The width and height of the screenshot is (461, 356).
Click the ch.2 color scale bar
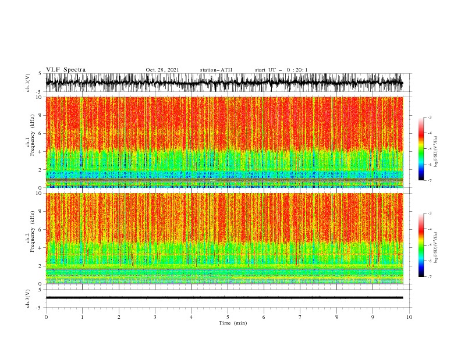(x=421, y=245)
